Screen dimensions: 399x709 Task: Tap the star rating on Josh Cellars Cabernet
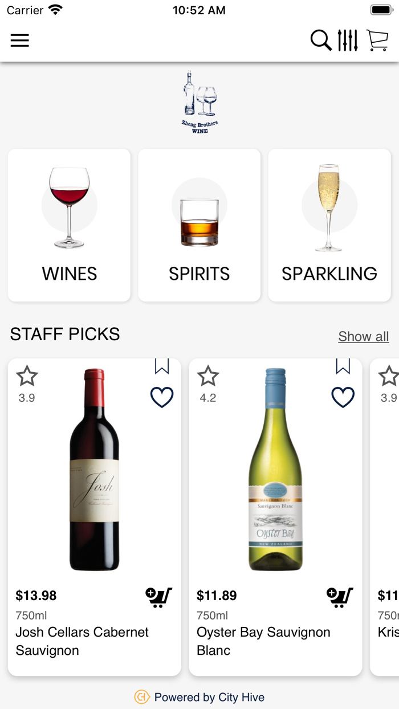[27, 376]
